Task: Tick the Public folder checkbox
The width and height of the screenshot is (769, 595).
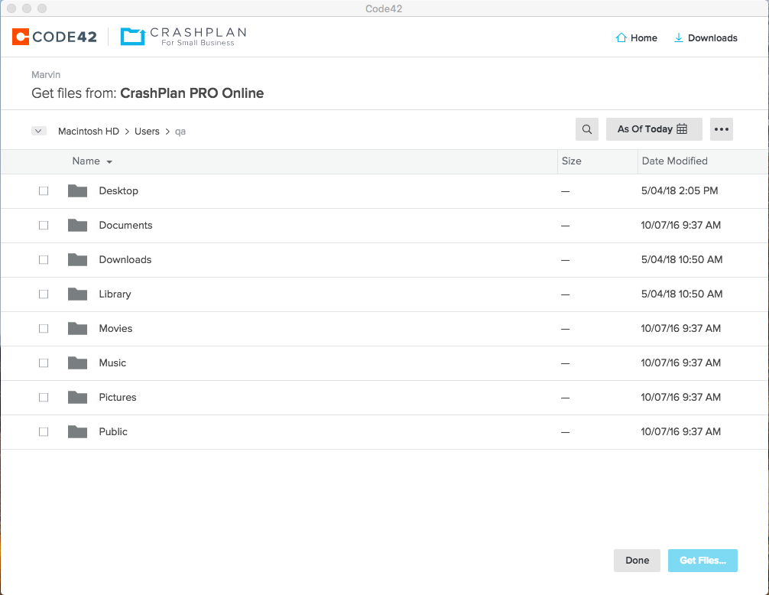Action: pos(44,431)
